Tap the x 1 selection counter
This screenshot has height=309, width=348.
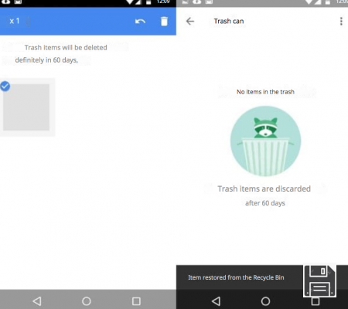click(15, 21)
